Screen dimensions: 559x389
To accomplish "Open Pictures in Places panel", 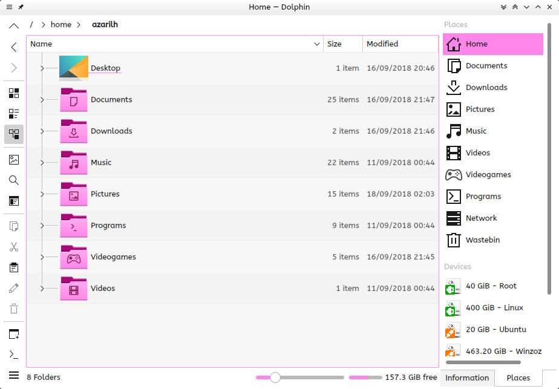I will (x=493, y=109).
